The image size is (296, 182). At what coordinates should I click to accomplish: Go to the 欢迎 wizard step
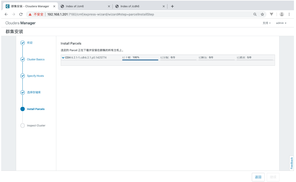pos(30,43)
